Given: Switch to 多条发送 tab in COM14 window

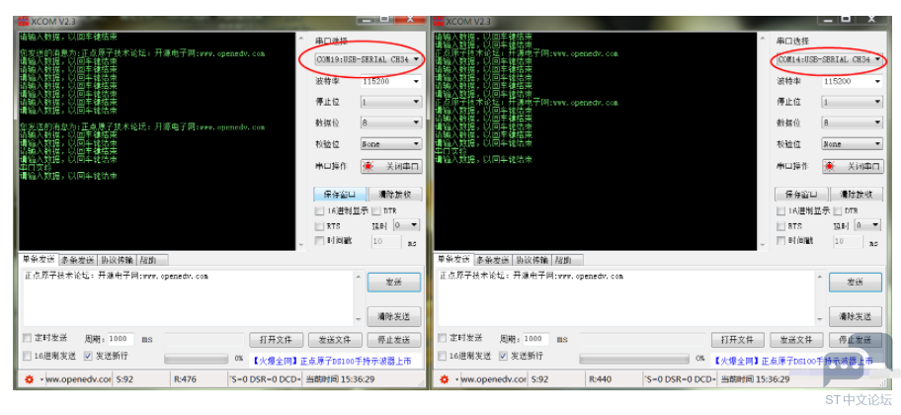Looking at the screenshot, I should 494,260.
